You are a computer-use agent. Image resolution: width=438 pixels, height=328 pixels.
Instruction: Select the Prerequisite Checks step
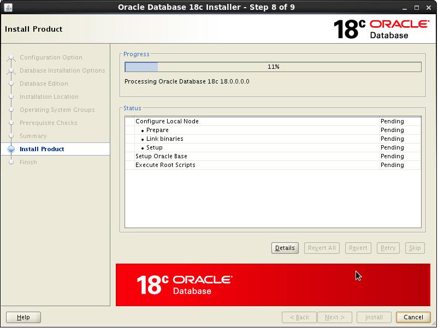[x=48, y=123]
